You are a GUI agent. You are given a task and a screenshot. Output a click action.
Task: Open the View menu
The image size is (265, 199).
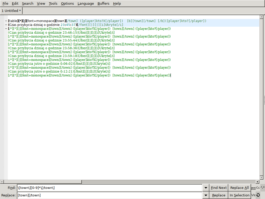pyautogui.click(x=41, y=3)
